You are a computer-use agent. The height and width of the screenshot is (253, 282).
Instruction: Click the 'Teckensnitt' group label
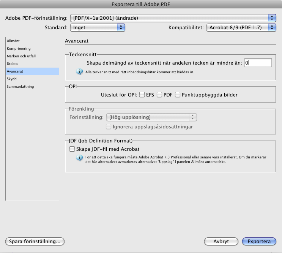point(83,55)
